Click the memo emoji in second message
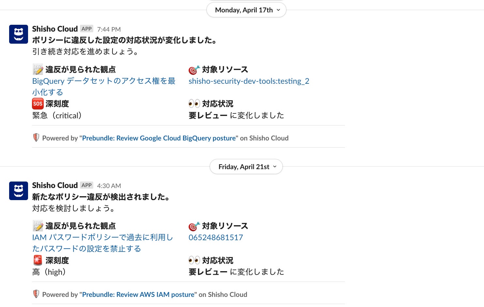The image size is (484, 307). (x=38, y=226)
